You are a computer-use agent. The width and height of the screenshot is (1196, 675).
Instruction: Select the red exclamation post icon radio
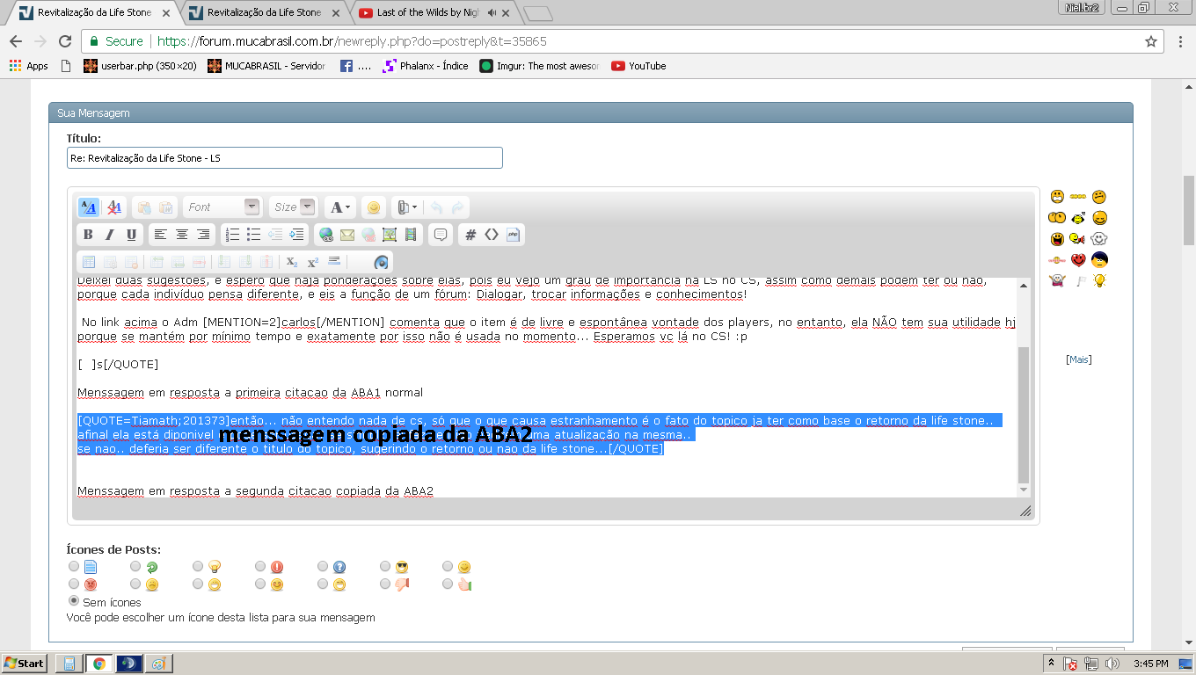[260, 566]
